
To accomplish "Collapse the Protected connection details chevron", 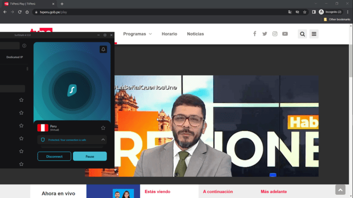I will point(103,140).
